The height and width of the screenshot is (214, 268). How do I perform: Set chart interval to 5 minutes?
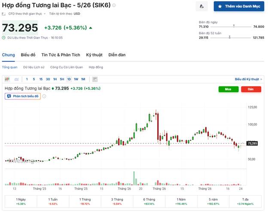34,79
